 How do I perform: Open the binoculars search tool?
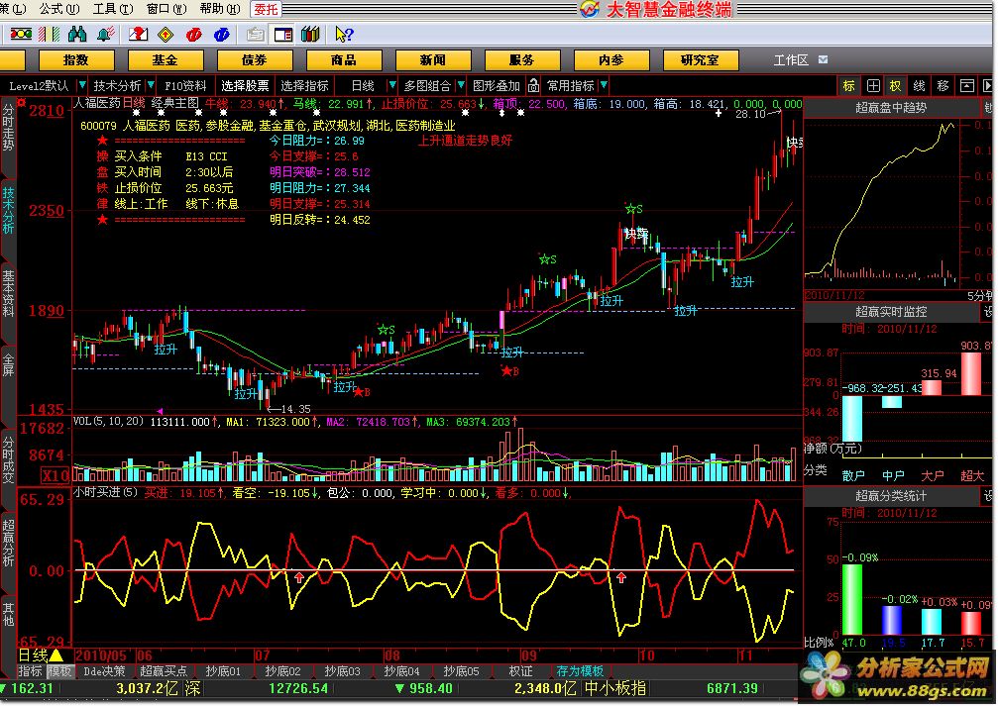click(77, 35)
